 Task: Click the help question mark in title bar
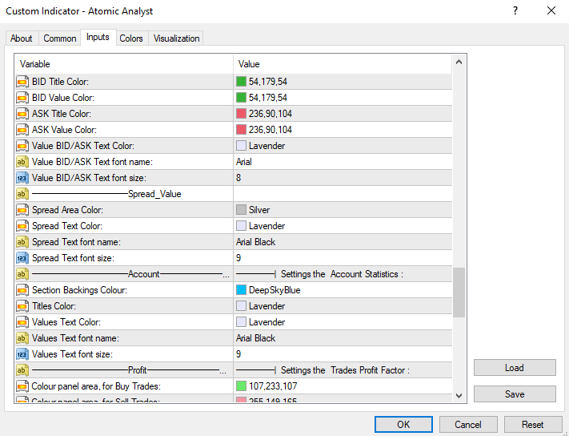[515, 10]
